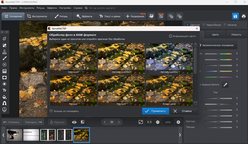The image size is (248, 144).
Task: Click the white balance eyedropper
Action: (225, 85)
